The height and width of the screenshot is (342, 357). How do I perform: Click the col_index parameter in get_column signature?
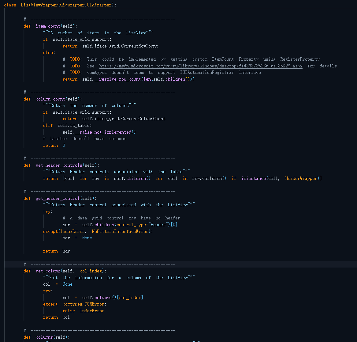(91, 271)
